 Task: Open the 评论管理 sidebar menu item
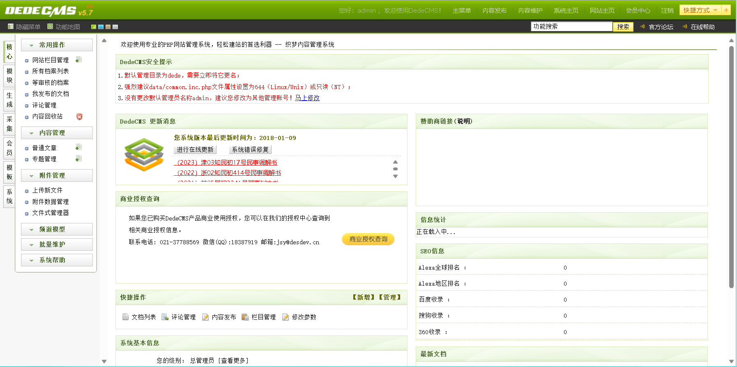(x=44, y=105)
